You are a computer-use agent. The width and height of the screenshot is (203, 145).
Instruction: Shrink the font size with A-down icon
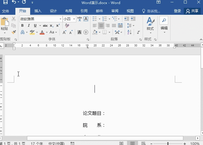[71, 32]
